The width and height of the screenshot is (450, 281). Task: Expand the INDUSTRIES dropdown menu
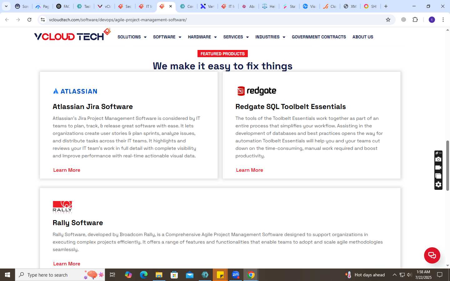270,37
